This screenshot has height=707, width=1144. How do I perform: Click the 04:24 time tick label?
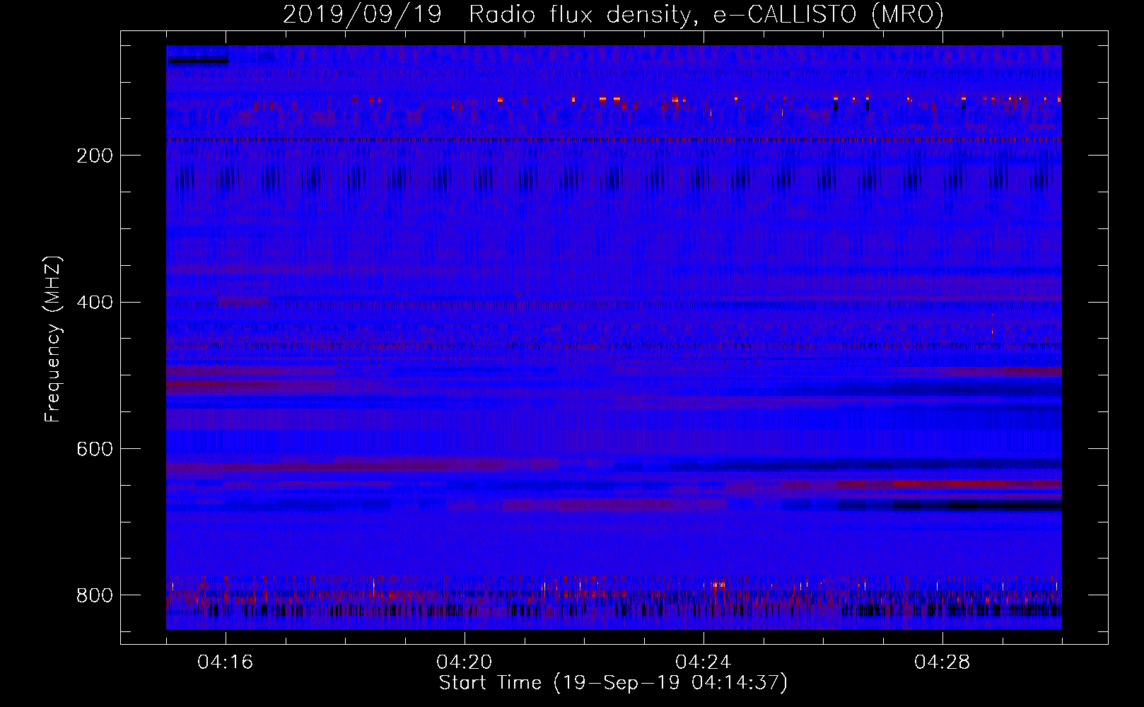(x=704, y=662)
